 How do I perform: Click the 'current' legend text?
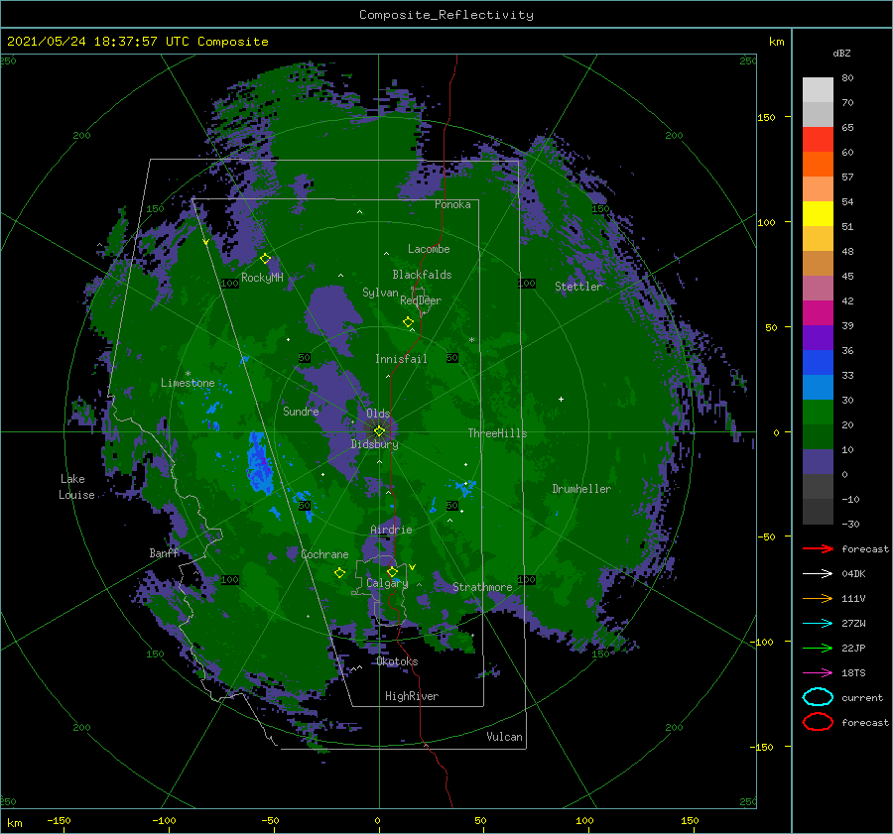tap(862, 697)
